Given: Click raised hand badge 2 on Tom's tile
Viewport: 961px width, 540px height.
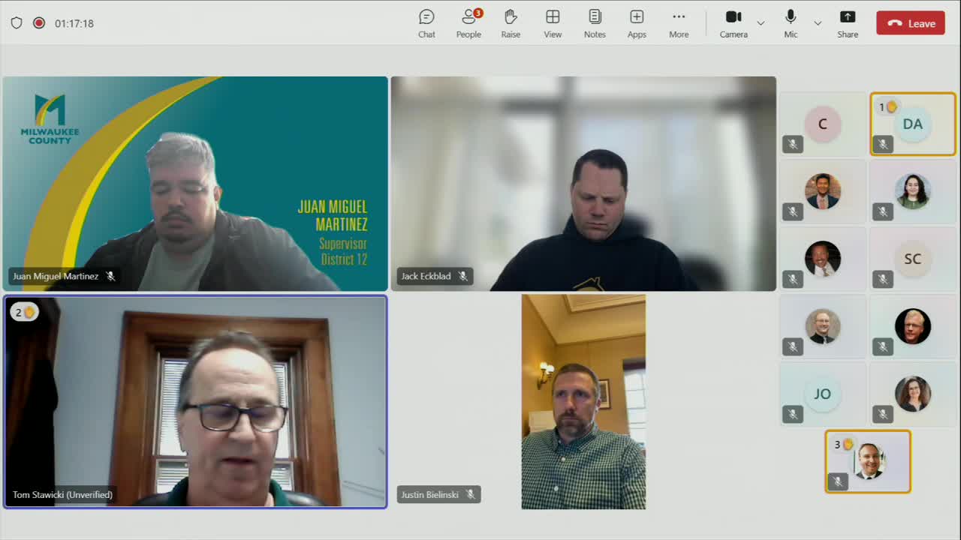Looking at the screenshot, I should [x=24, y=312].
